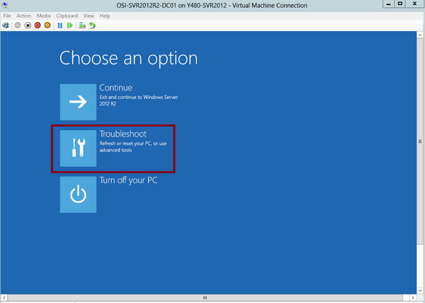The image size is (425, 303).
Task: Open the File menu
Action: pos(6,15)
